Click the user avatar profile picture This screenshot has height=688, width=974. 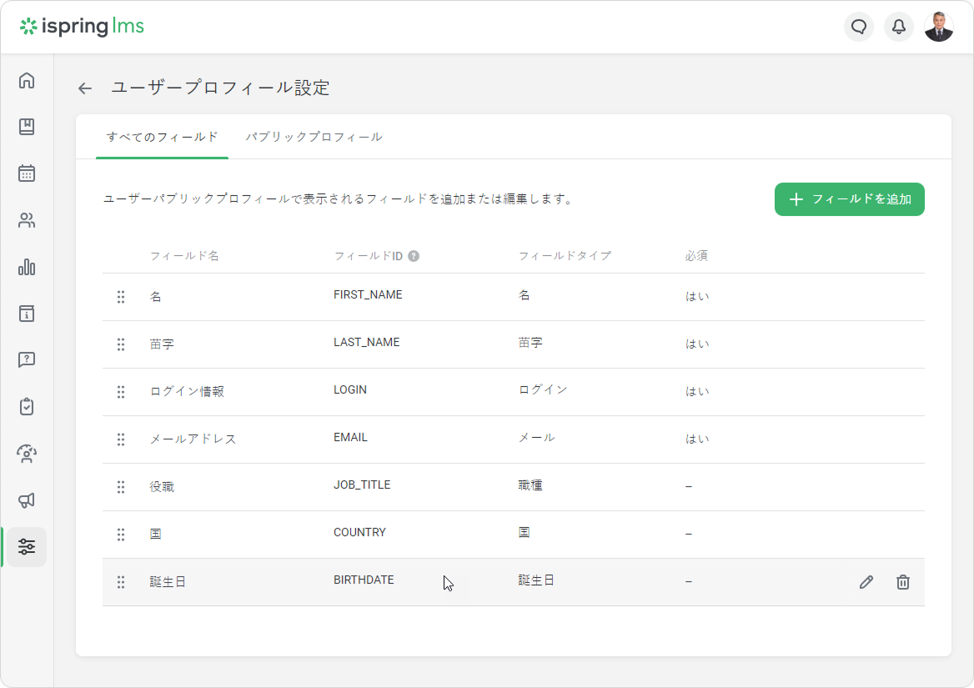pyautogui.click(x=938, y=27)
